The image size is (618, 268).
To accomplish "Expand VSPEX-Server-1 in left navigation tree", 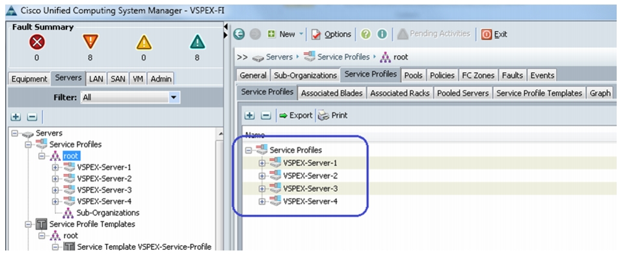I will (x=55, y=167).
